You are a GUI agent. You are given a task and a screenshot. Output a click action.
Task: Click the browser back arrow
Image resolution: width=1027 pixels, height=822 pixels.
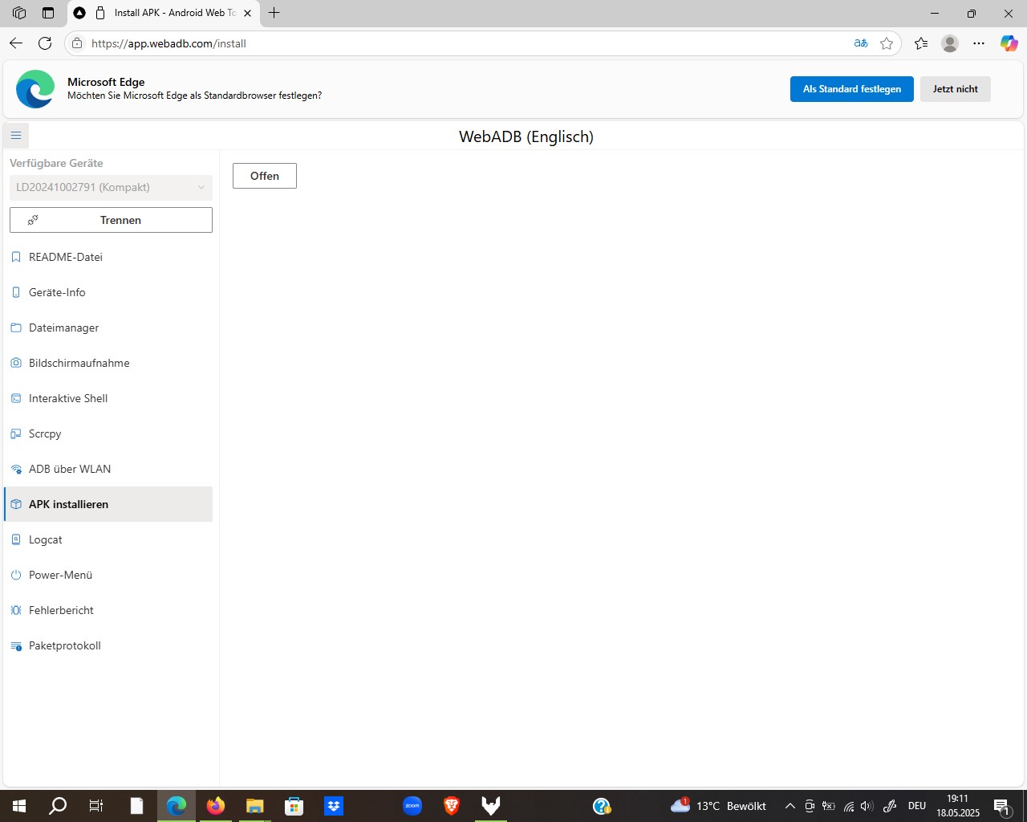click(16, 43)
